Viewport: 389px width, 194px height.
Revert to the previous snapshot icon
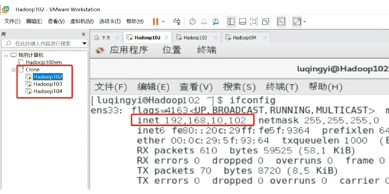[204, 22]
